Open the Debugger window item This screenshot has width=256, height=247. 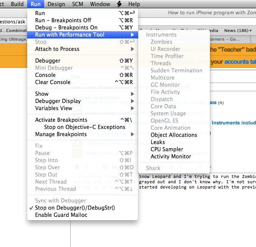click(83, 61)
